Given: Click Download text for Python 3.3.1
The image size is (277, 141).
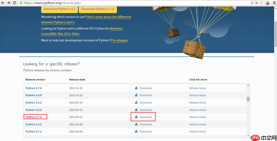Looking at the screenshot, I should 146,124.
